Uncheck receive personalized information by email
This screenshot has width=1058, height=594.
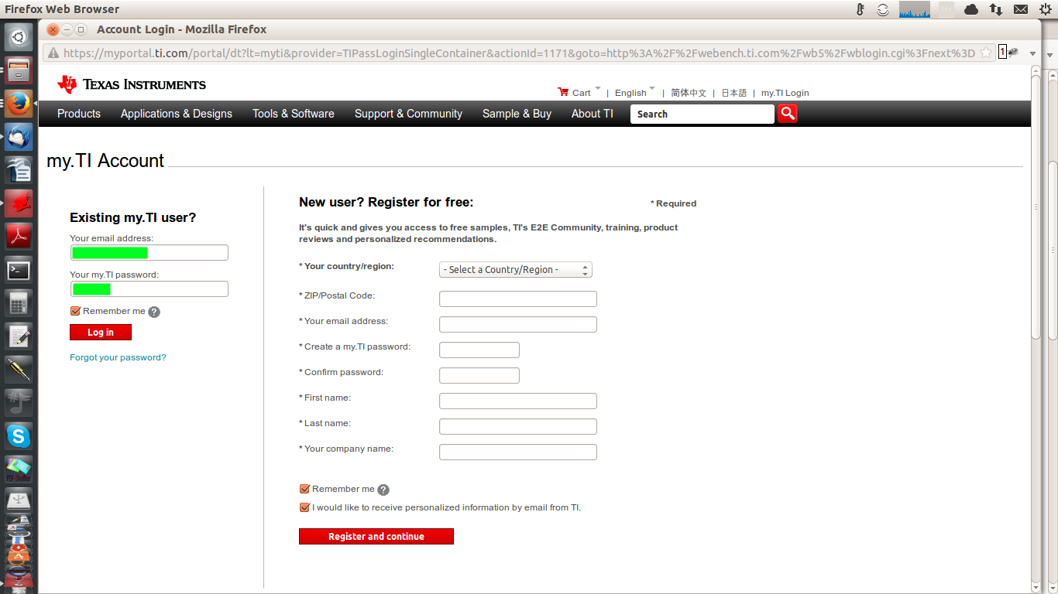tap(304, 507)
